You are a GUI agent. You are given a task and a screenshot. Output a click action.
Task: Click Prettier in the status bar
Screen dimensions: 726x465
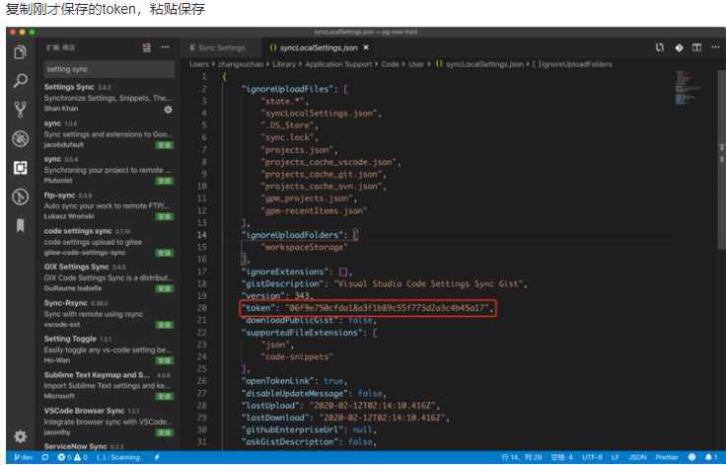[667, 457]
